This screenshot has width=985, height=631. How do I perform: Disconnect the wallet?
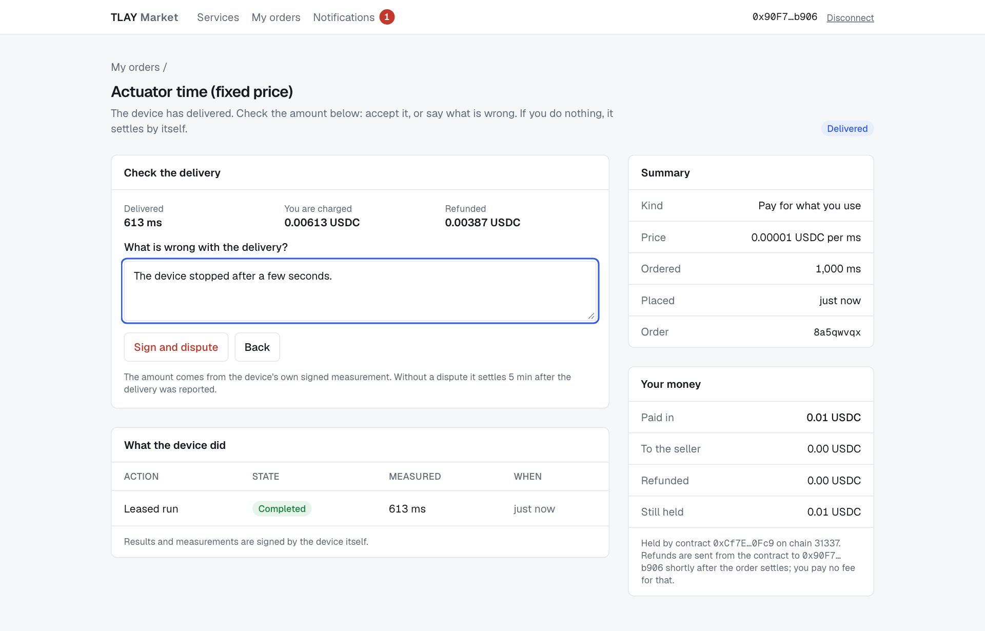click(x=850, y=18)
